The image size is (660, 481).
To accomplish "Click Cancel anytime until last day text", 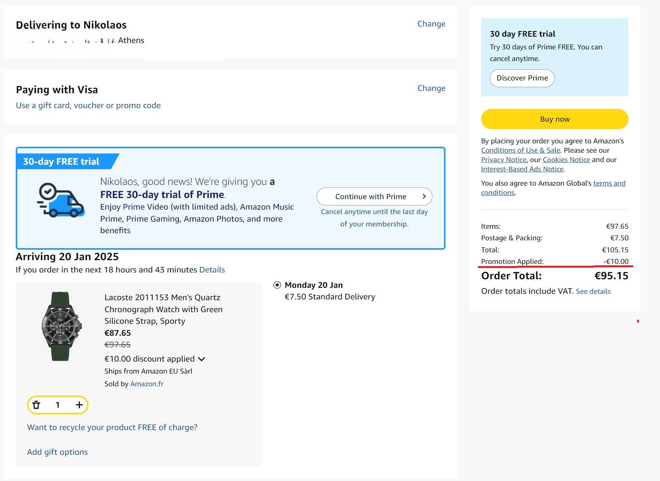I will coord(374,218).
